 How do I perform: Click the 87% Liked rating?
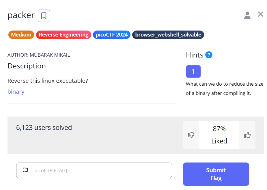coord(219,135)
